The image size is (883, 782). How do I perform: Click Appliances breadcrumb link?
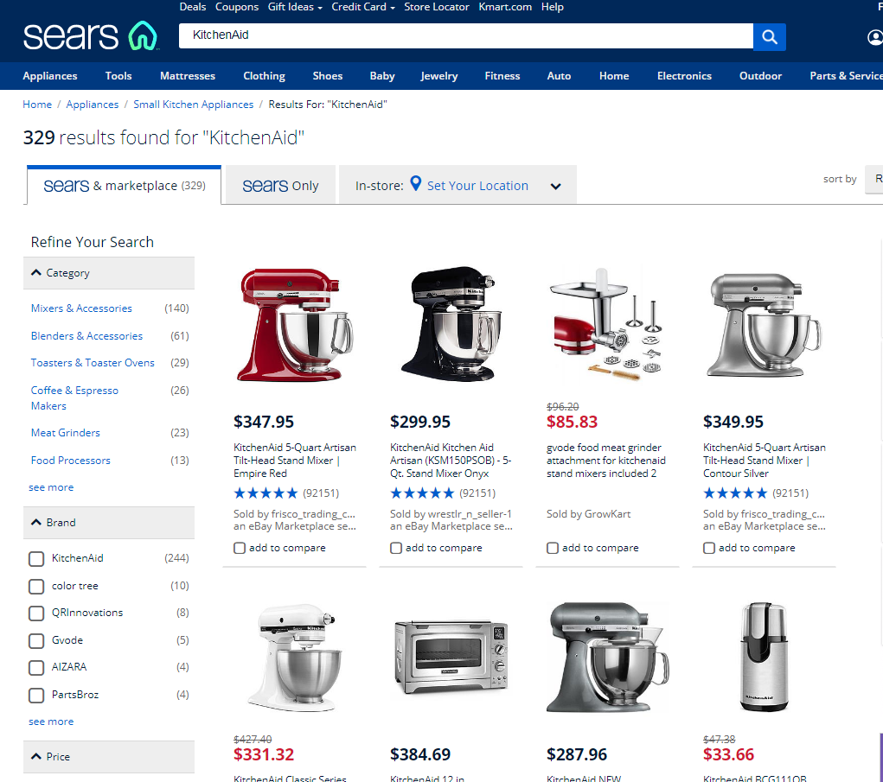tap(93, 105)
